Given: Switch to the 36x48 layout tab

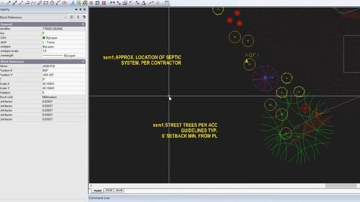Looking at the screenshot, I should point(119,190).
